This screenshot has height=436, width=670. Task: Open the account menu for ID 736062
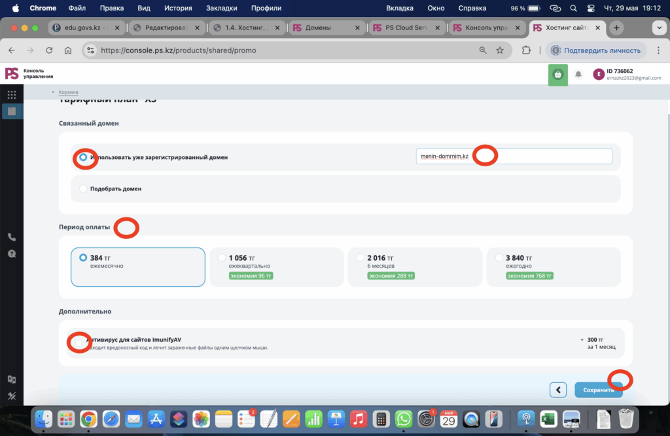coord(627,75)
